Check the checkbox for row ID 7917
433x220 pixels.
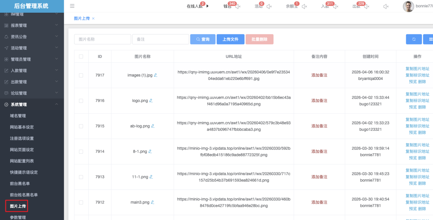[x=81, y=75]
